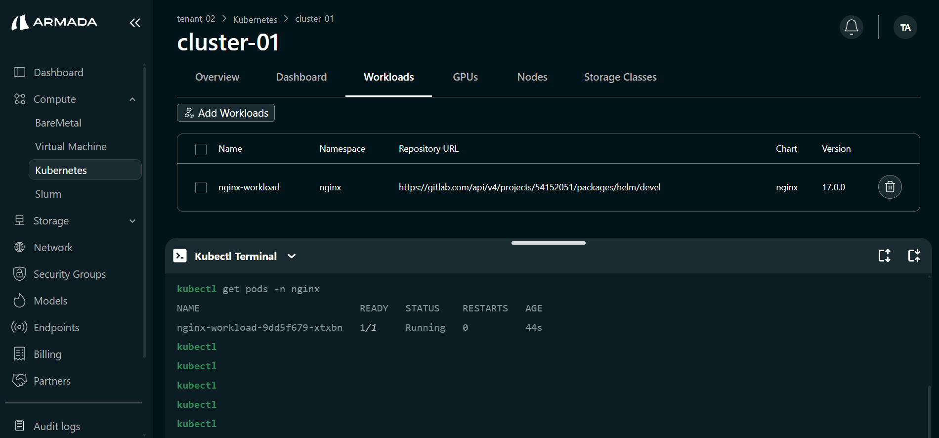Click the terminal maximize sparkle icon
939x438 pixels.
click(914, 256)
